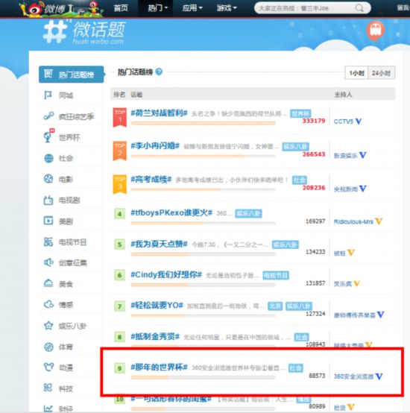
Task: Expand the 应用 dropdown menu
Action: coord(192,8)
